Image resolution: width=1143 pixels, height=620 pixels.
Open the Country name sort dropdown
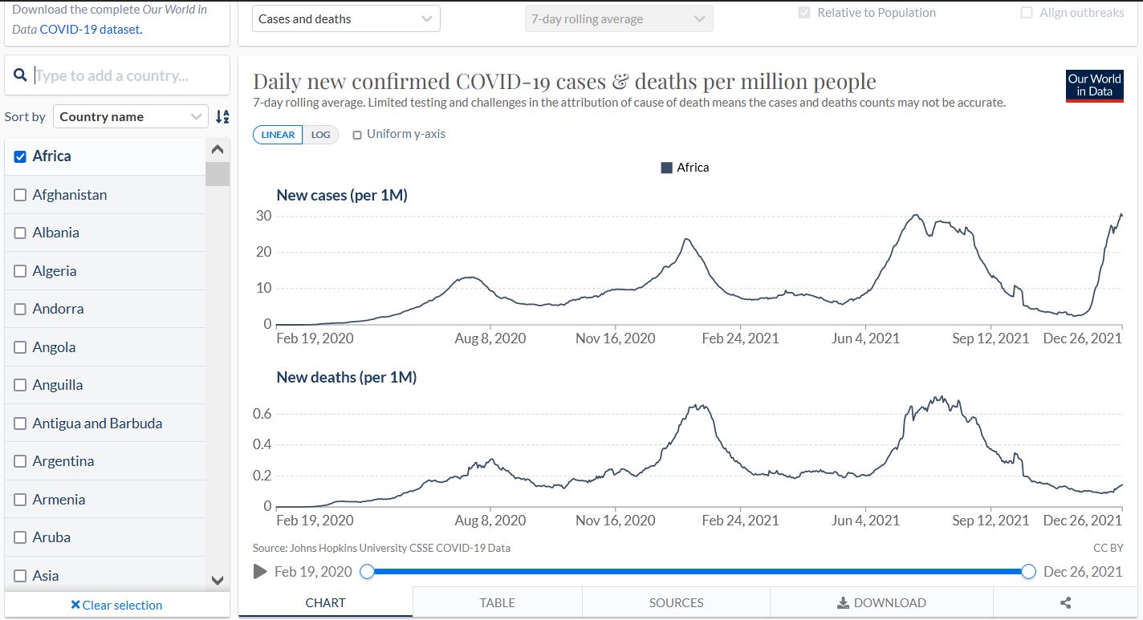(x=132, y=116)
